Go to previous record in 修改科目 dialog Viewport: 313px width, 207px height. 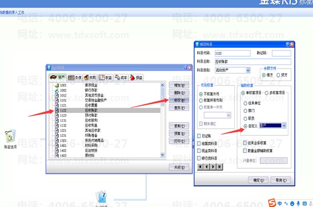point(207,167)
